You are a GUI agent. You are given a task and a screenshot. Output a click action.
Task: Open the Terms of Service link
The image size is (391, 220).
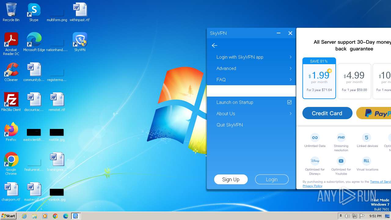tap(380, 182)
